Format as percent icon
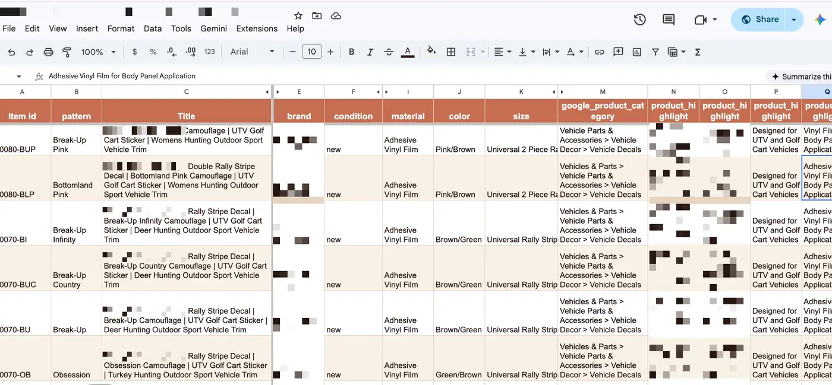Viewport: 832px width, 385px height. pos(153,52)
